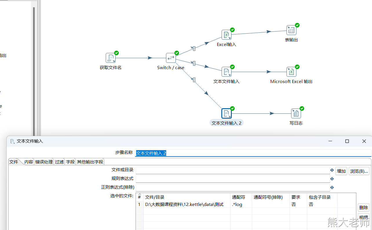The image size is (372, 230).
Task: Click the 删除 button
Action: point(364,207)
